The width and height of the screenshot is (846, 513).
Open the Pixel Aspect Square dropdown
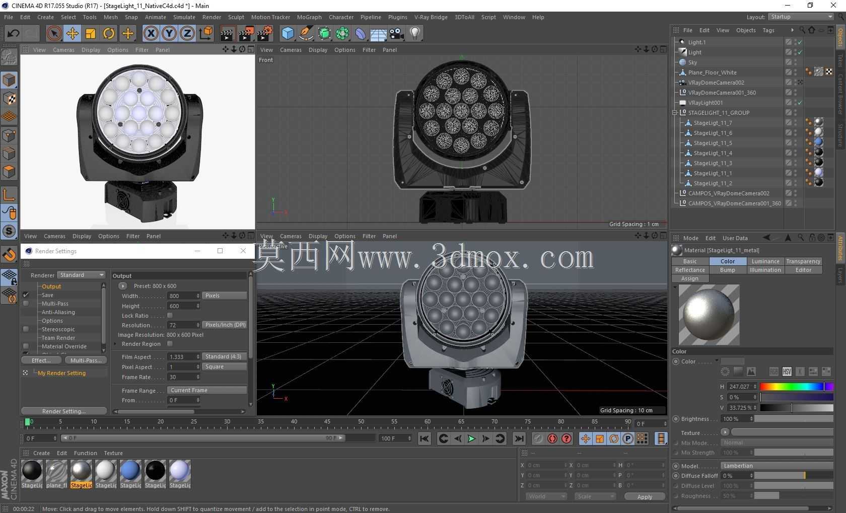tap(225, 367)
